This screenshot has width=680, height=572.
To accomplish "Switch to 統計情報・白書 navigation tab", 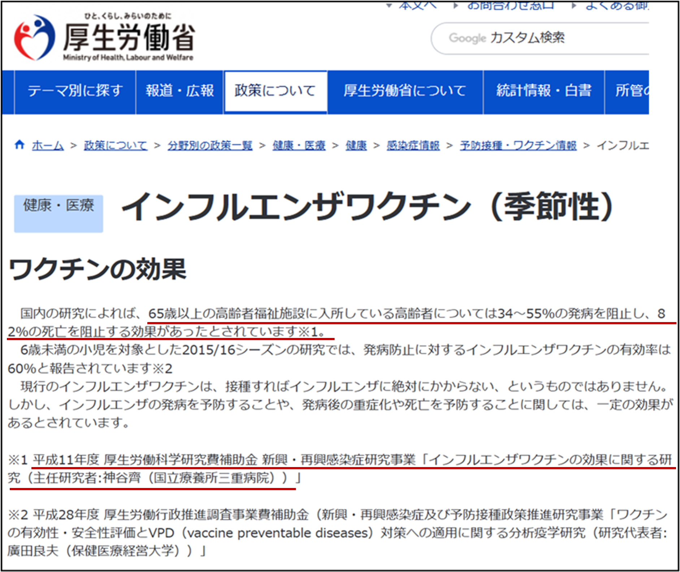I will tap(544, 91).
